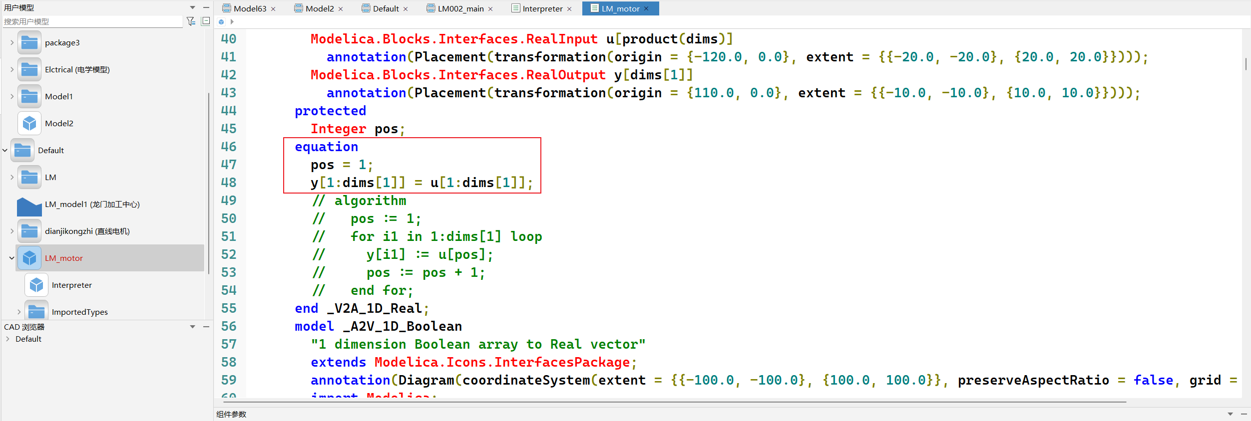Click 'pos = 1;' on line 47
The width and height of the screenshot is (1251, 421).
pos(342,165)
